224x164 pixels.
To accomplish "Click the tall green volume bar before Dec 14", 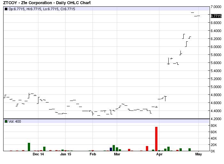I will click(x=29, y=147).
